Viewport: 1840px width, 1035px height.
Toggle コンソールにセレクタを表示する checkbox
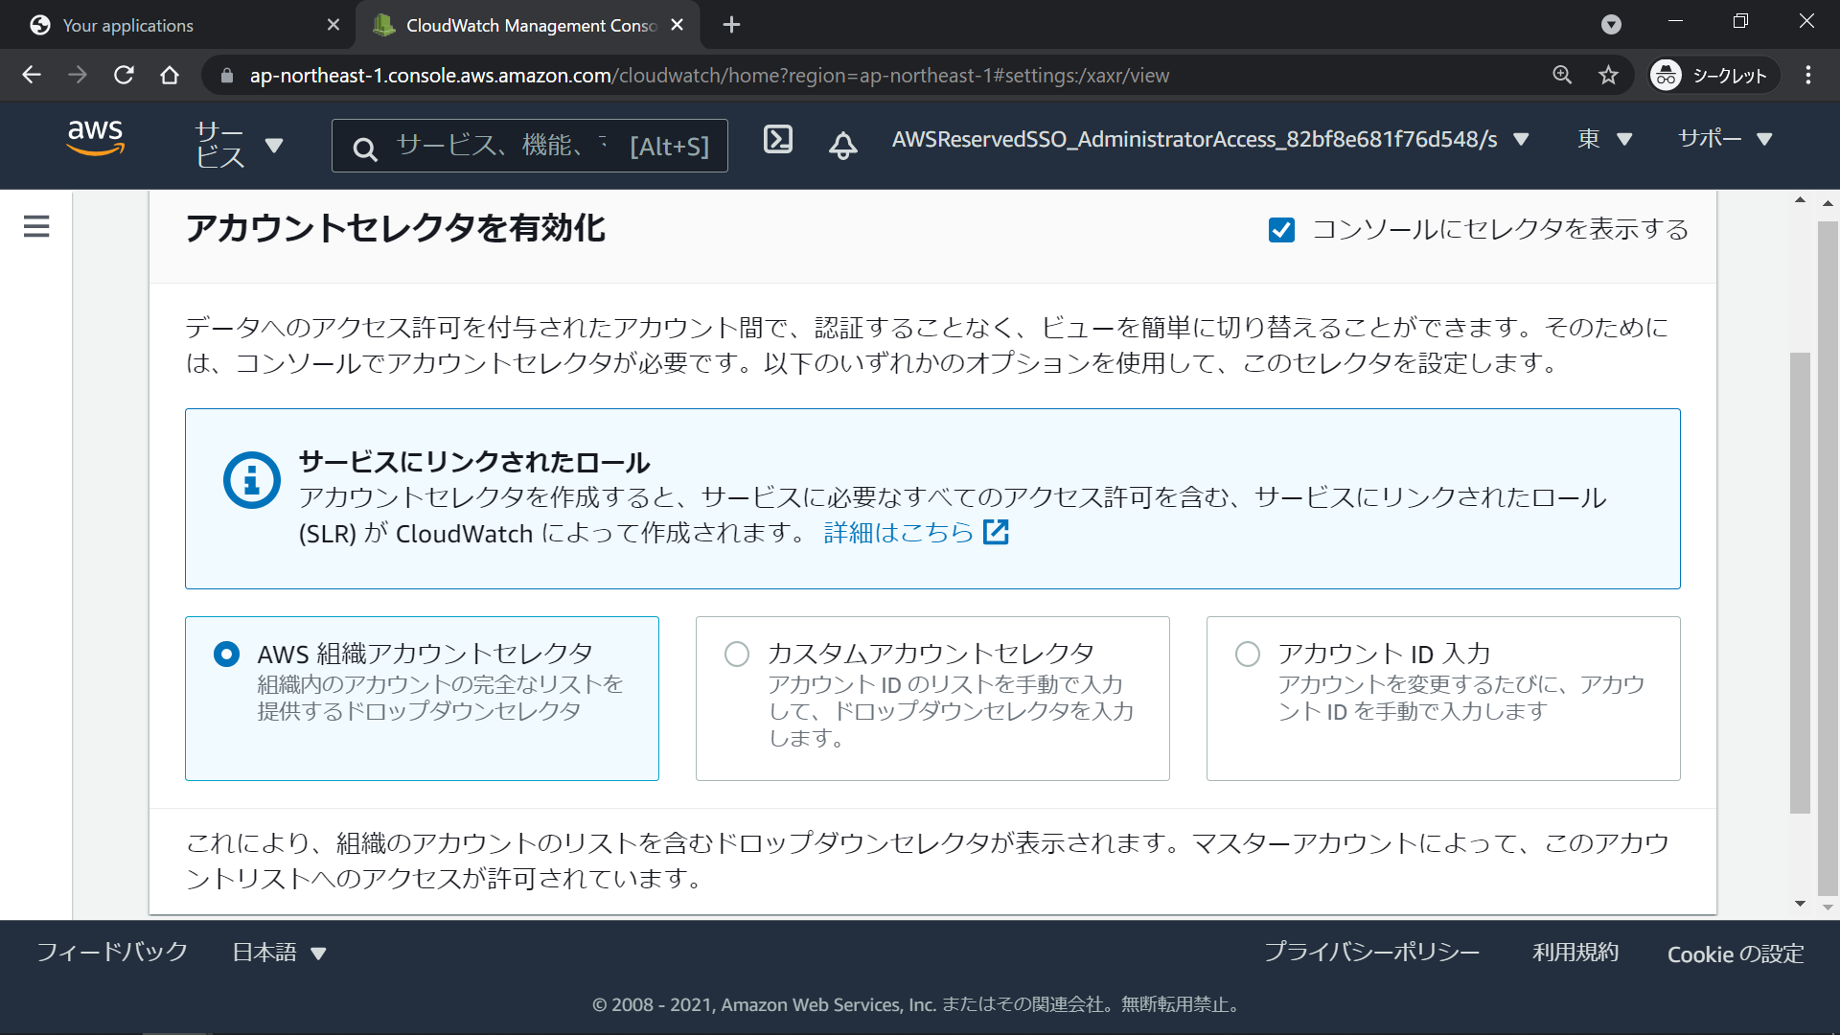point(1281,230)
